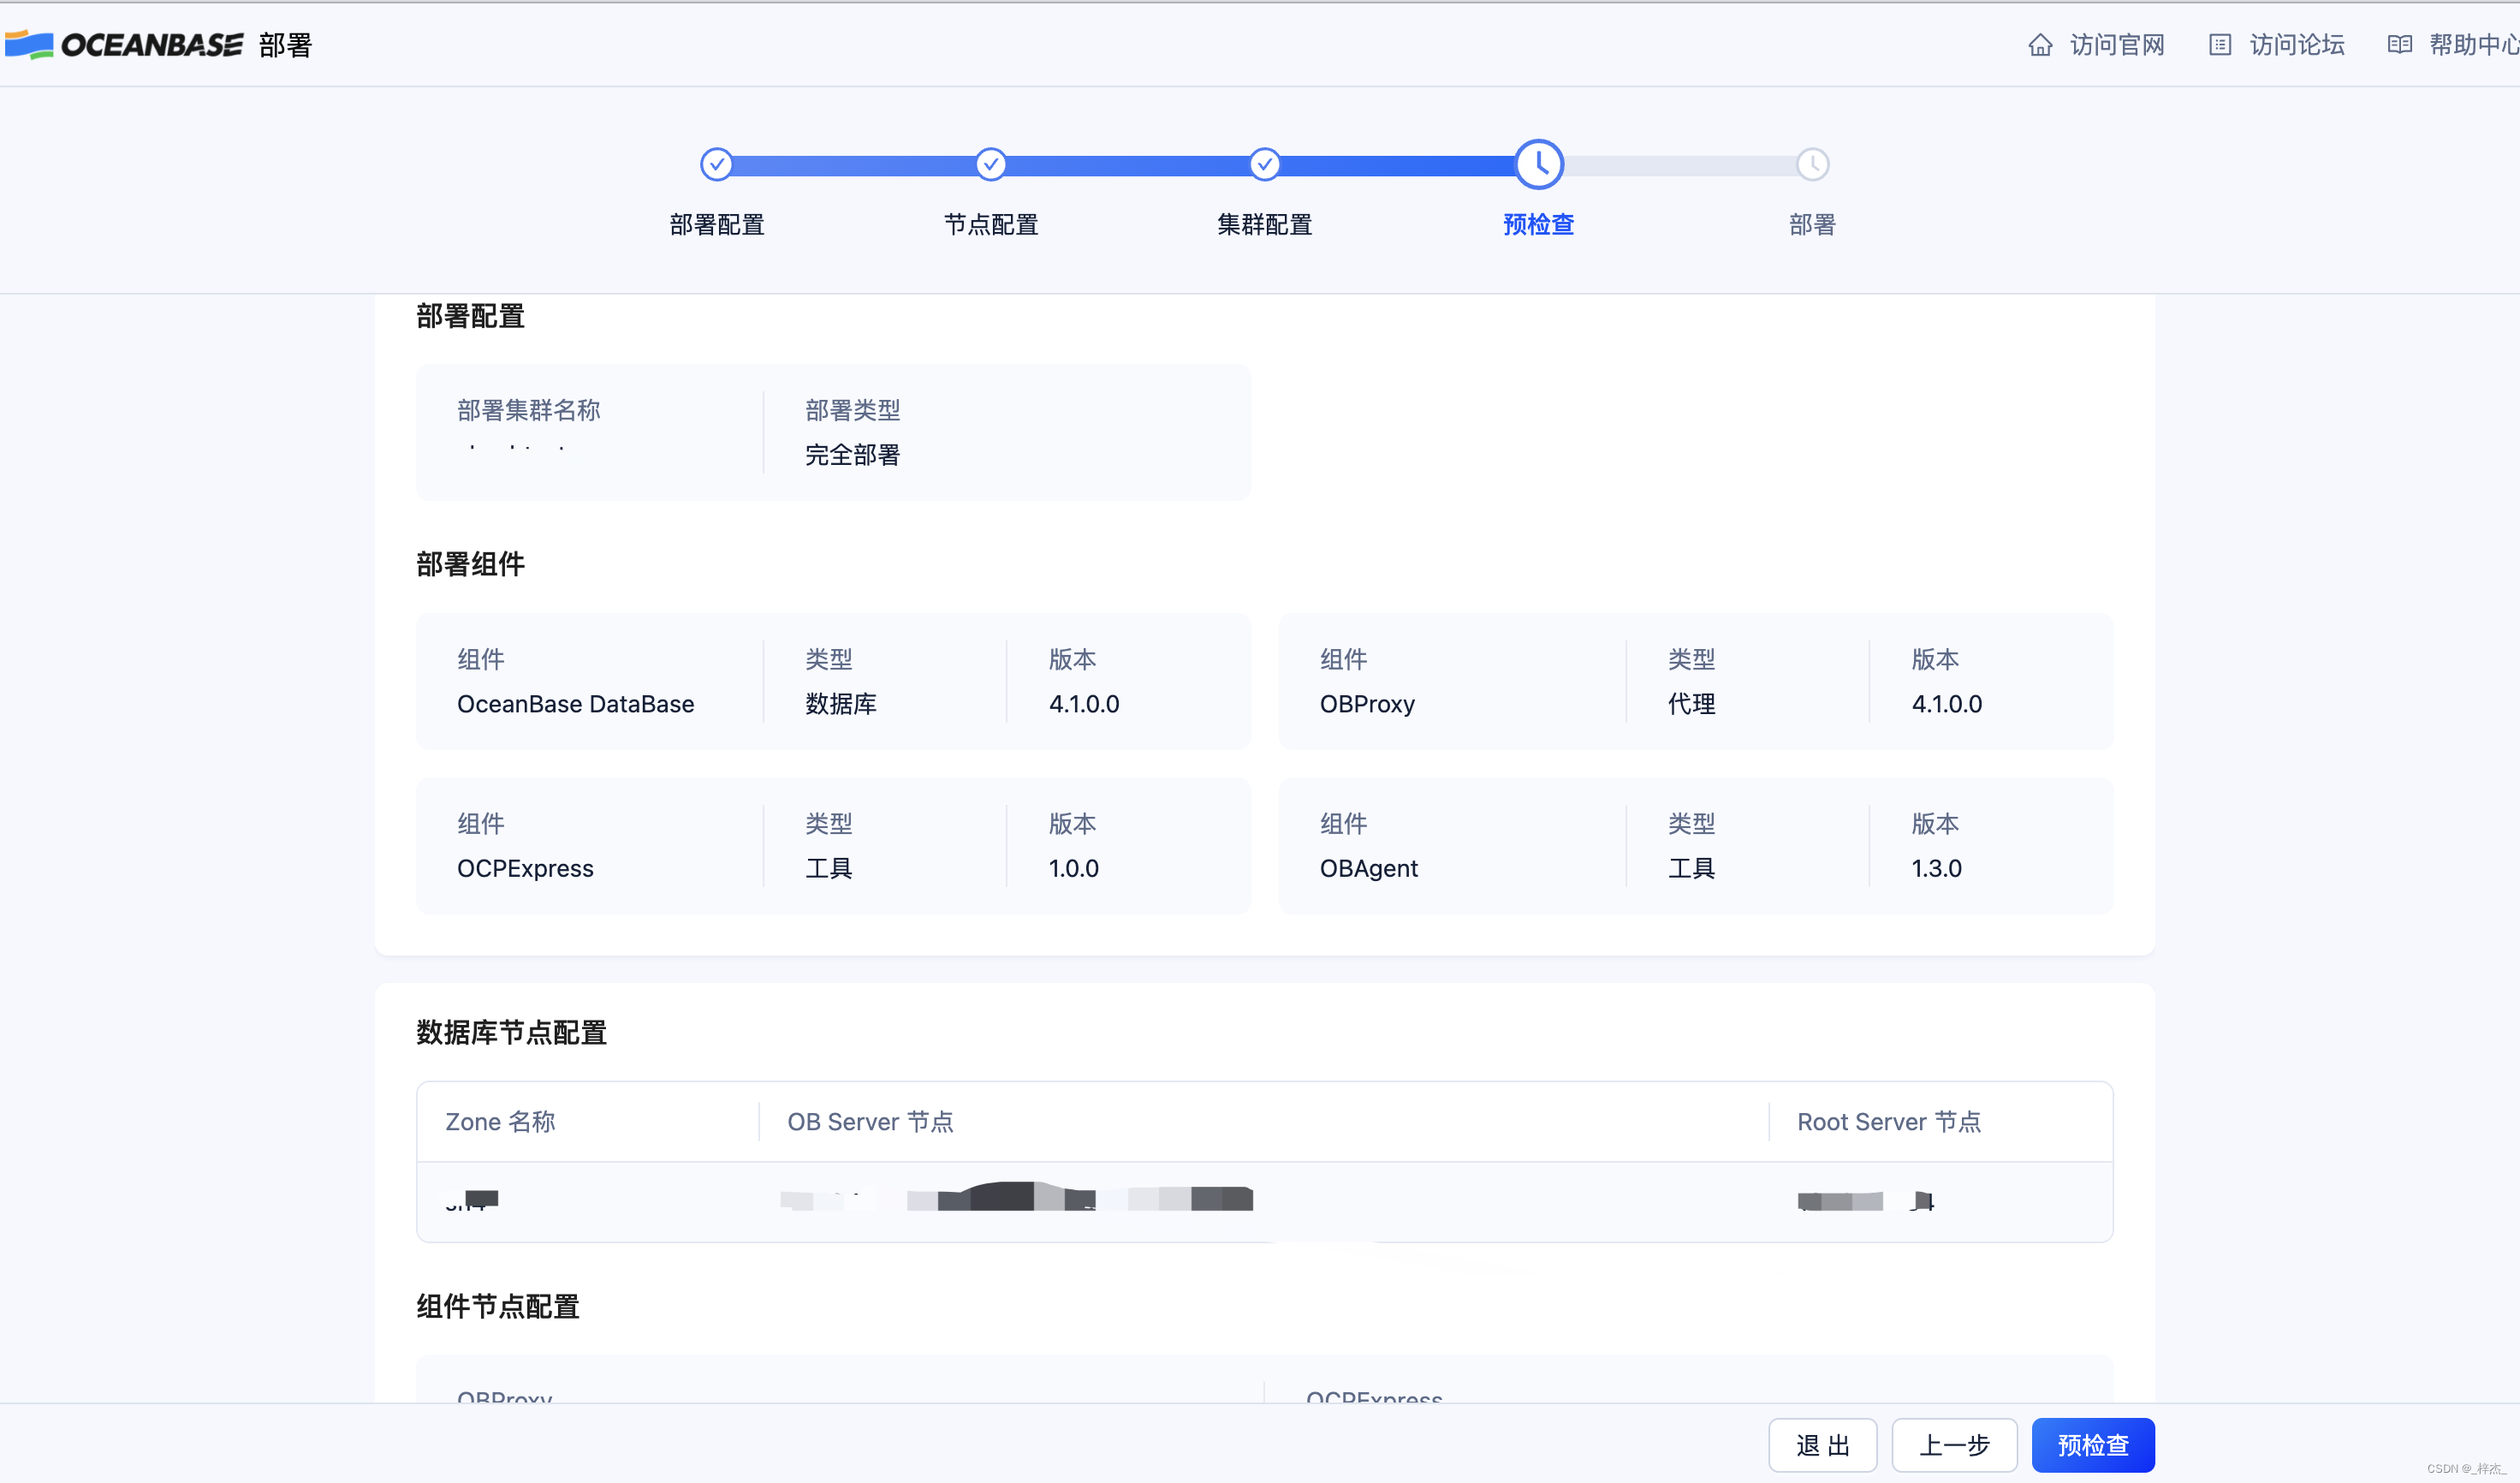The image size is (2520, 1483).
Task: Click the 部署集群名称 label
Action: coord(529,410)
